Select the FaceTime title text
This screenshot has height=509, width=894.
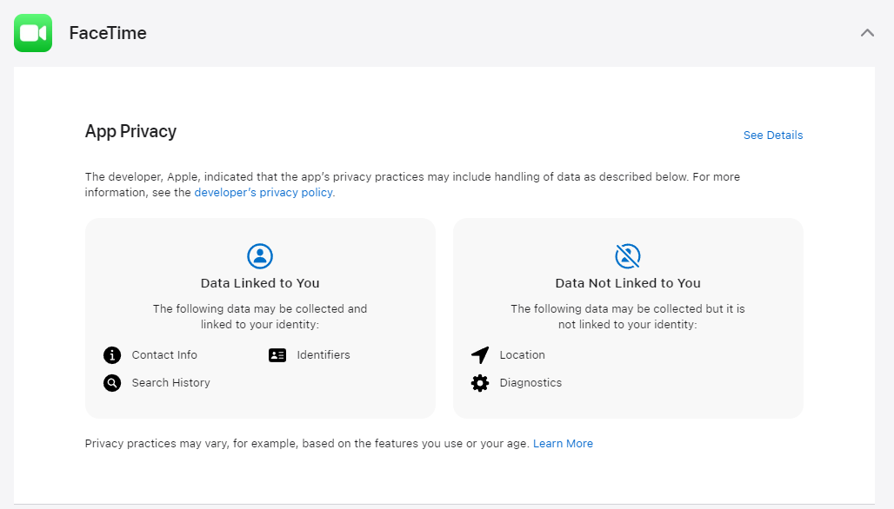point(108,33)
